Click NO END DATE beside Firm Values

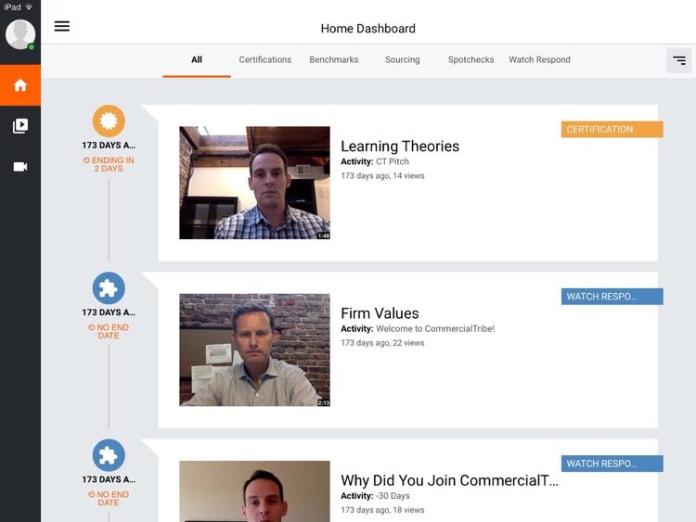(x=109, y=331)
